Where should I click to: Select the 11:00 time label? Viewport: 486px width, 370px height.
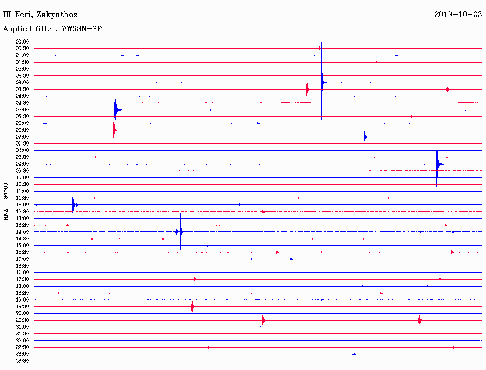pos(22,191)
